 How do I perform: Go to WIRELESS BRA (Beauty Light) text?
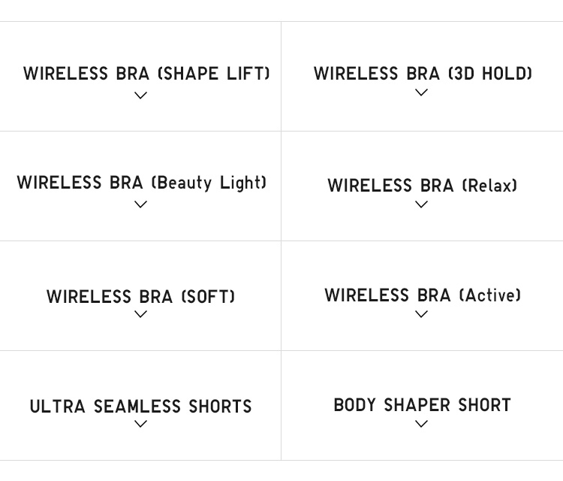[141, 183]
